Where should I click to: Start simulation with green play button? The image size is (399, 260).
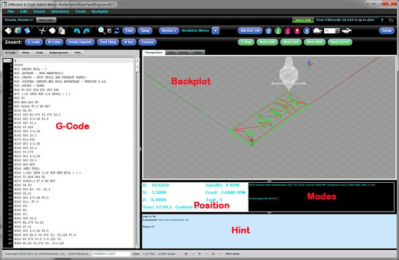(x=278, y=31)
